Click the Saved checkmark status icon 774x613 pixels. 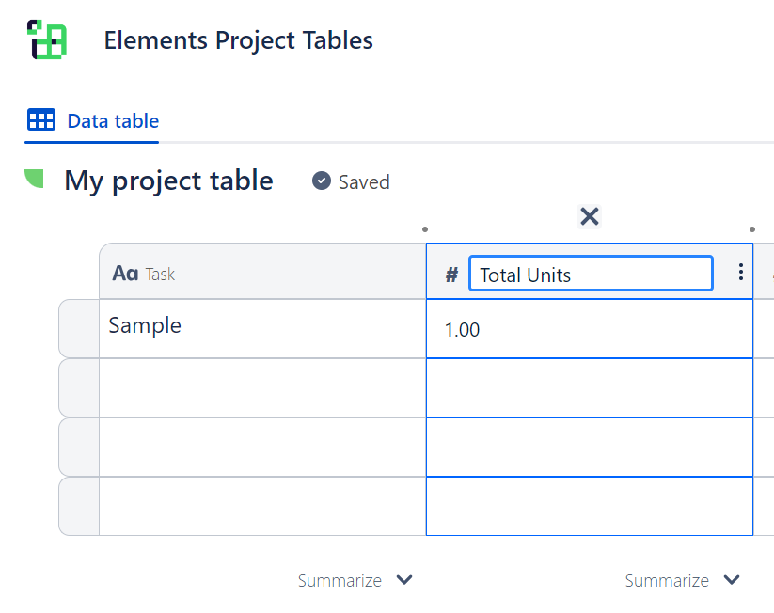coord(322,181)
